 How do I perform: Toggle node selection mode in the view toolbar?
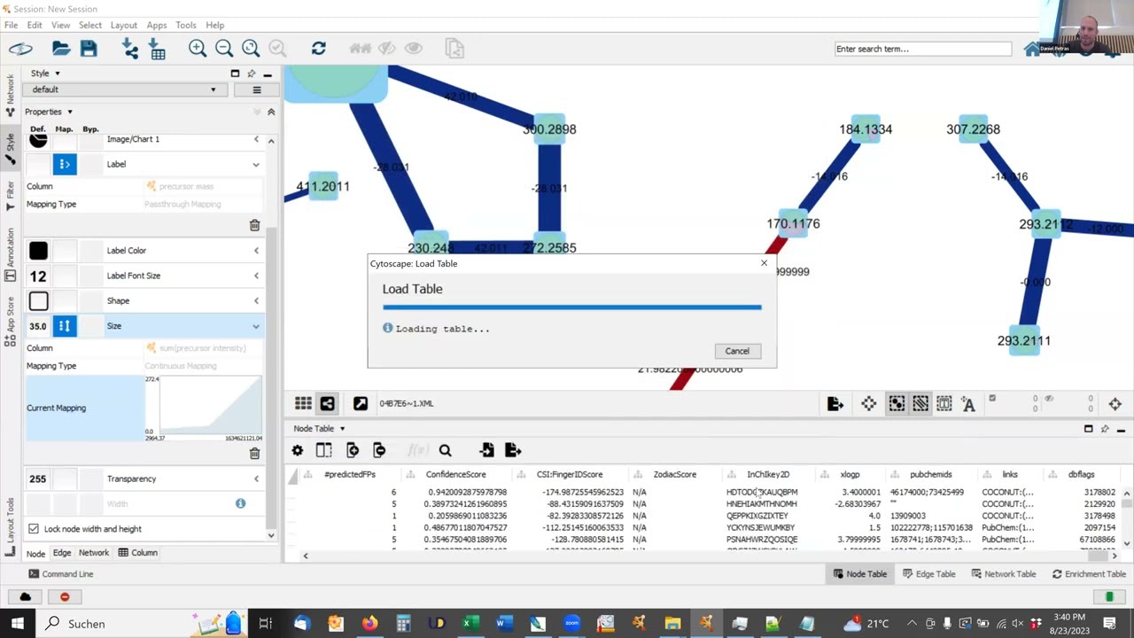coord(897,404)
